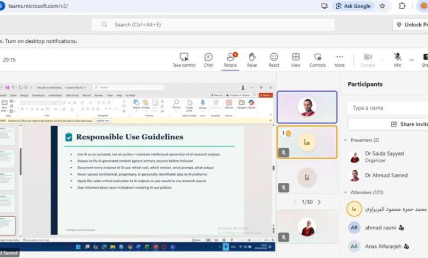Image resolution: width=428 pixels, height=258 pixels.
Task: Expand the Mic options dropdown arrow
Action: pyautogui.click(x=412, y=59)
